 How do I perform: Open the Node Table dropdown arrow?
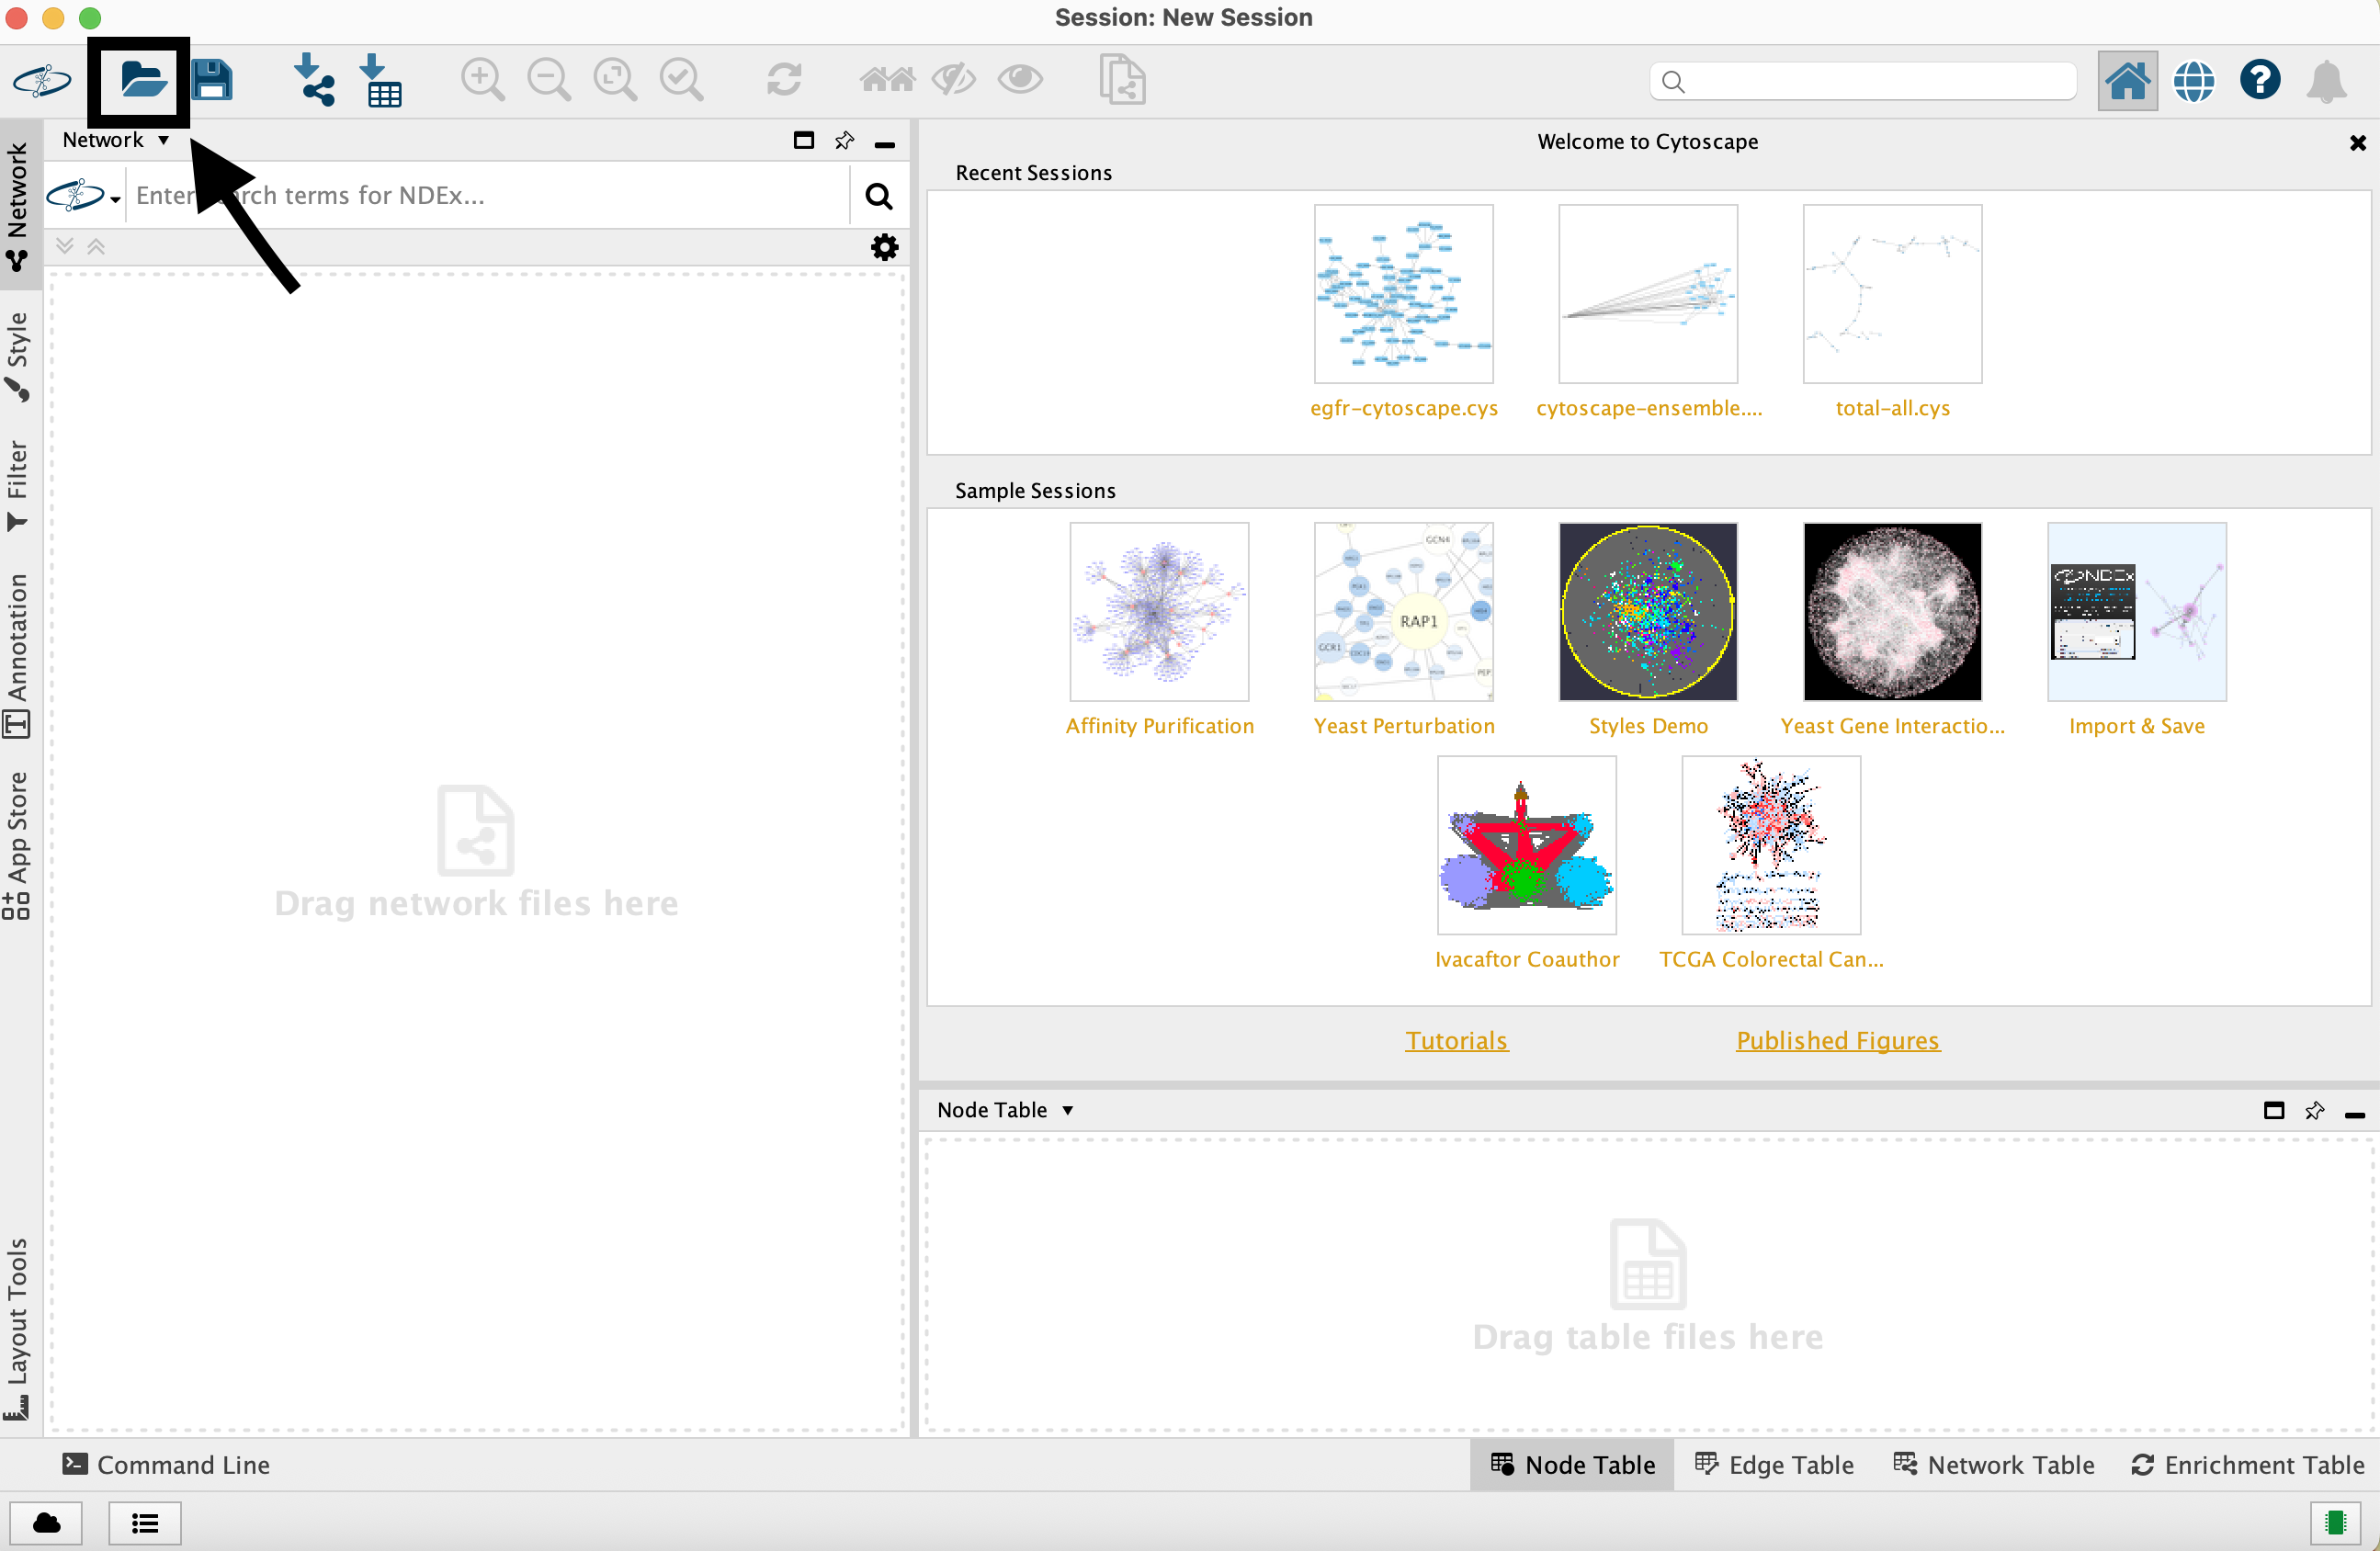(x=1067, y=1110)
